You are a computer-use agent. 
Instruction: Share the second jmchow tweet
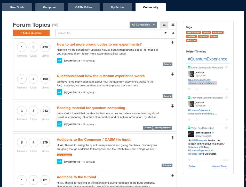[197, 120]
